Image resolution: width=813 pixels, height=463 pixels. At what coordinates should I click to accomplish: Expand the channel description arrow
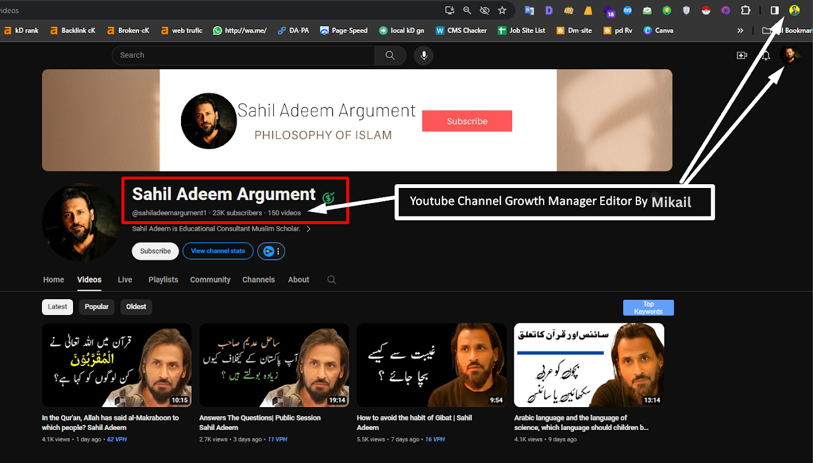309,229
